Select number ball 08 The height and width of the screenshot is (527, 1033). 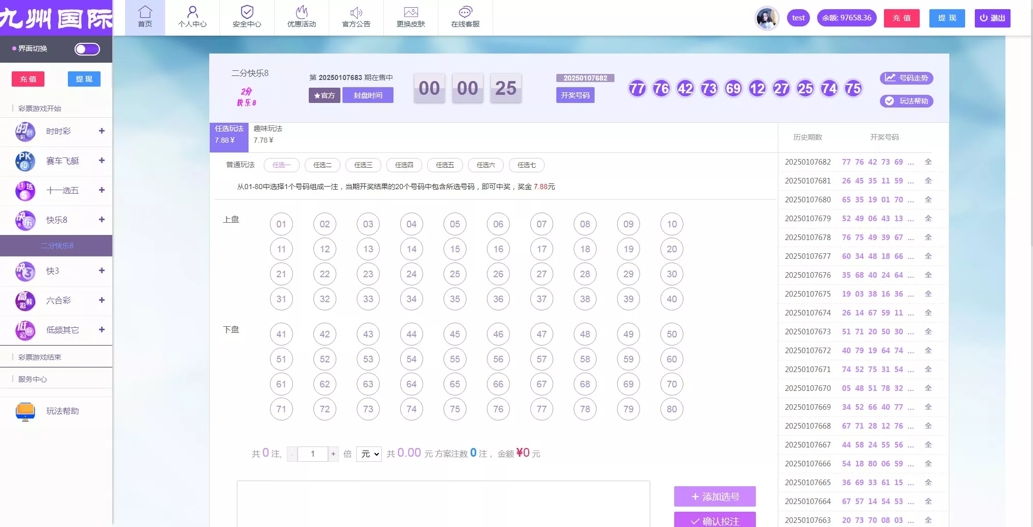[585, 224]
